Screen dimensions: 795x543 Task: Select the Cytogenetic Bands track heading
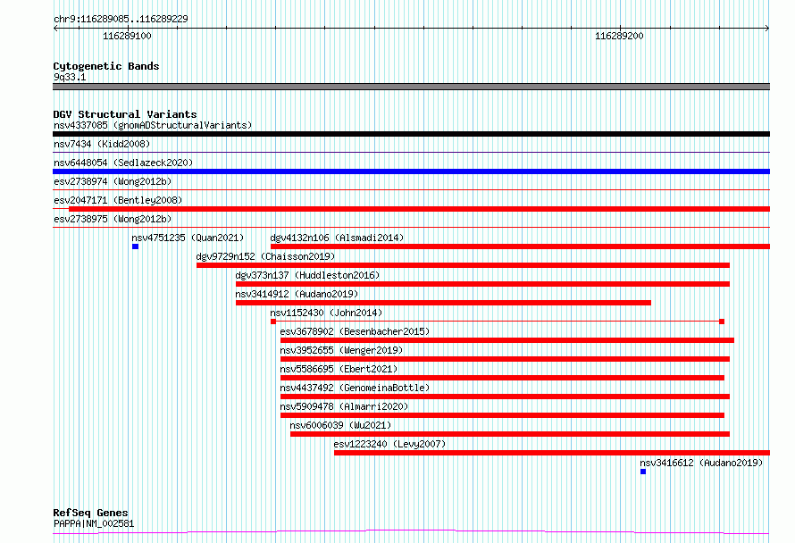tap(106, 66)
